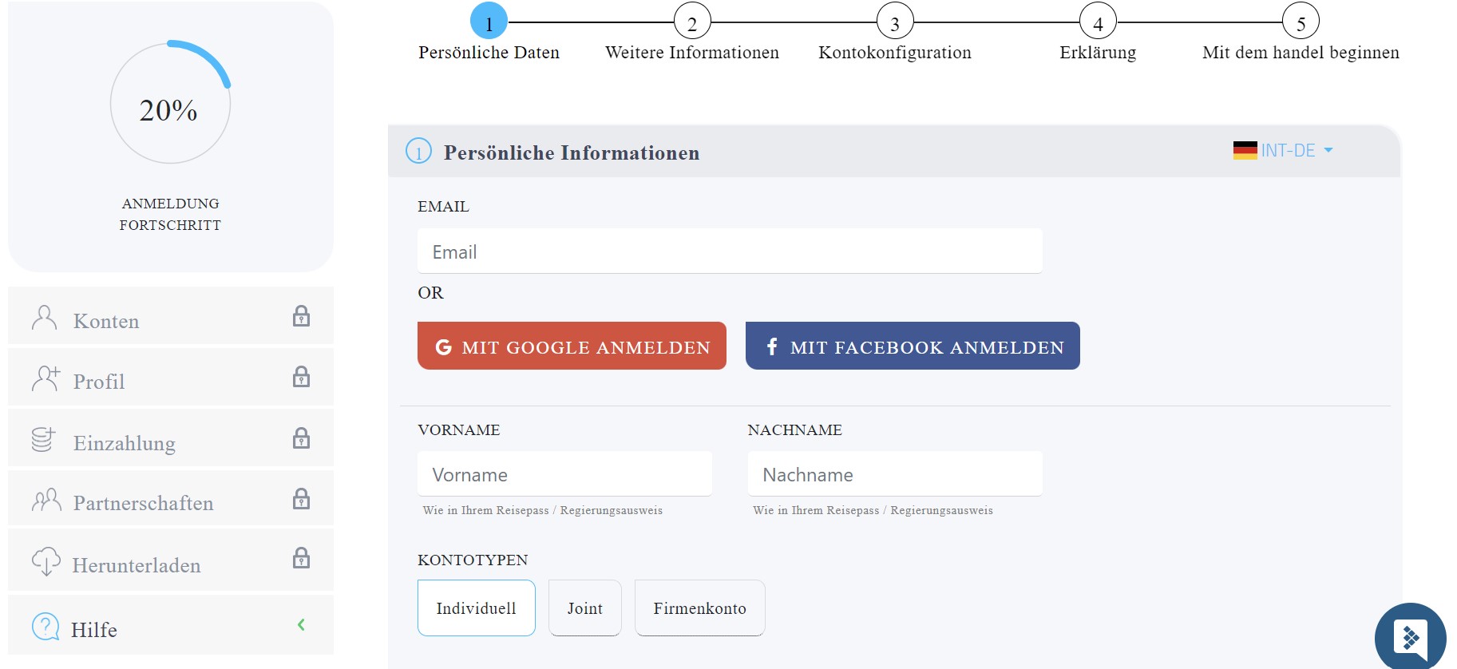
Task: Open the Konten menu item
Action: click(171, 316)
